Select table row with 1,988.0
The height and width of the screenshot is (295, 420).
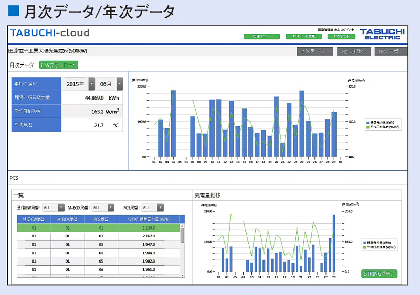98,253
